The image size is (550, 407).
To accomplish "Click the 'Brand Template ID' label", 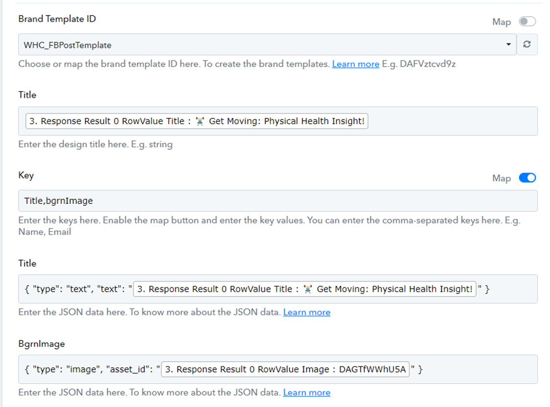I will point(57,19).
